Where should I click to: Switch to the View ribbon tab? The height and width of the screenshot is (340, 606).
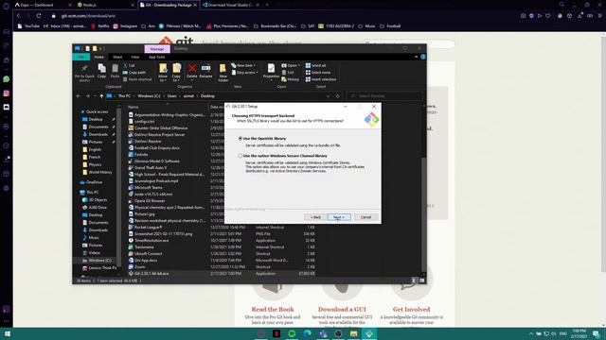[134, 57]
